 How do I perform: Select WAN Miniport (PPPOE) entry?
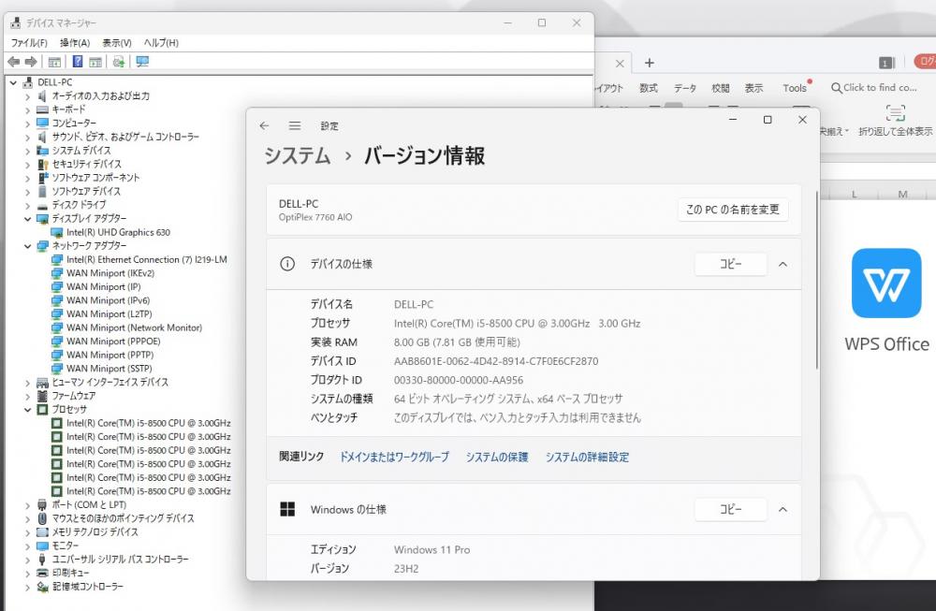[x=113, y=342]
